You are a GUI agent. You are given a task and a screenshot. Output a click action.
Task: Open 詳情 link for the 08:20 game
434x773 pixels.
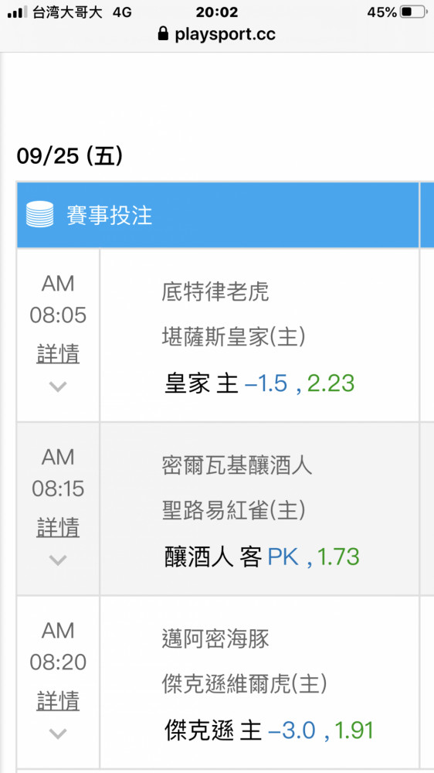click(x=58, y=701)
